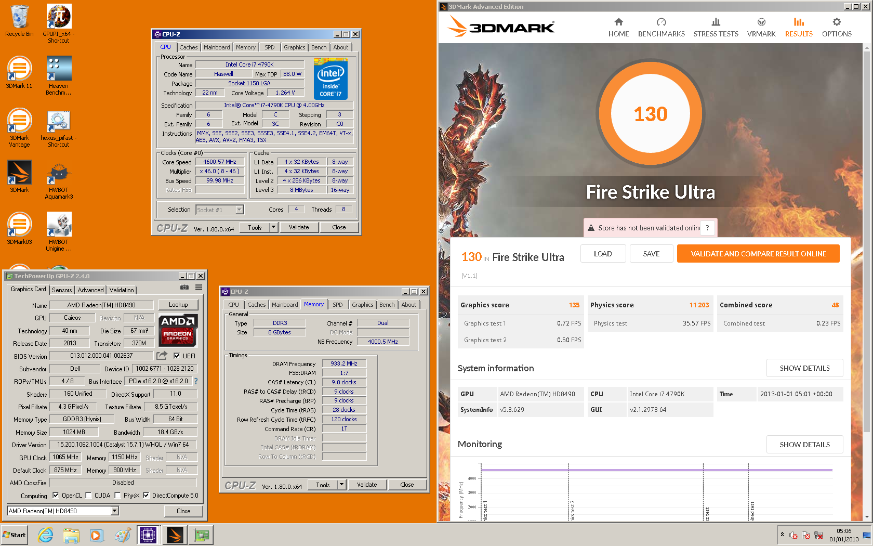The width and height of the screenshot is (873, 546).
Task: Launch HWBOT Aquamark3 desktop icon
Action: click(59, 179)
